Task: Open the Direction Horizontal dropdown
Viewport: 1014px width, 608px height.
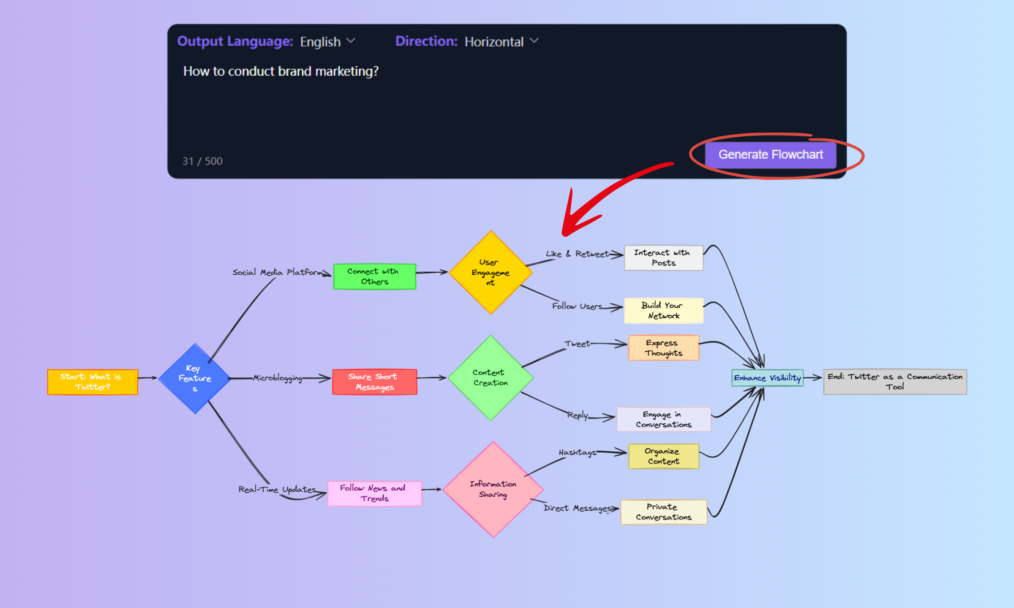Action: pyautogui.click(x=501, y=42)
